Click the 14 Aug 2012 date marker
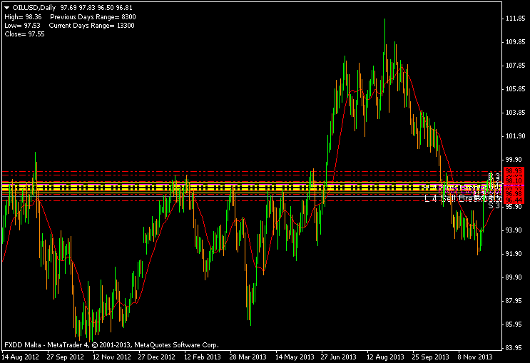 (x=20, y=356)
